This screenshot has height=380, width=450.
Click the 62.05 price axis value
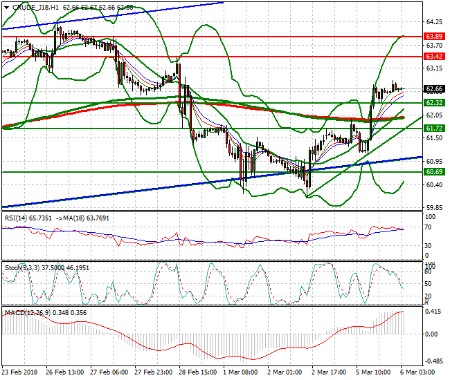click(x=434, y=115)
